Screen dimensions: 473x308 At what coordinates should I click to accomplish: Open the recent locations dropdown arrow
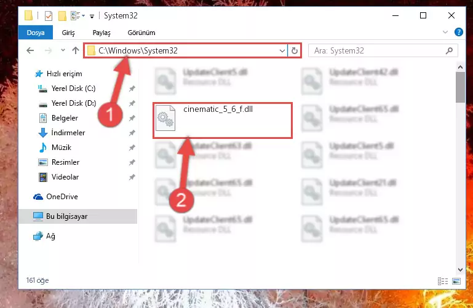click(63, 50)
